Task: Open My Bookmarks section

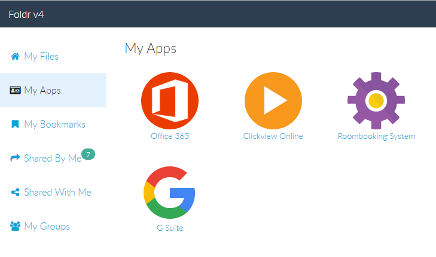Action: [53, 124]
